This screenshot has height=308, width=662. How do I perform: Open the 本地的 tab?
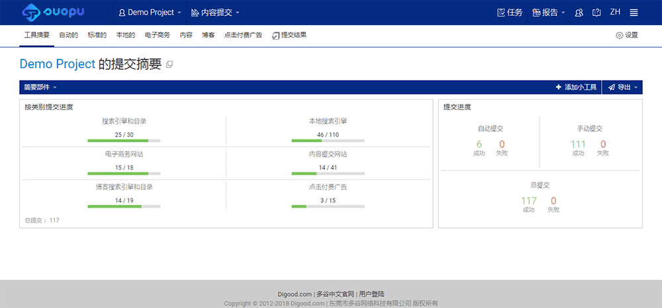point(126,36)
